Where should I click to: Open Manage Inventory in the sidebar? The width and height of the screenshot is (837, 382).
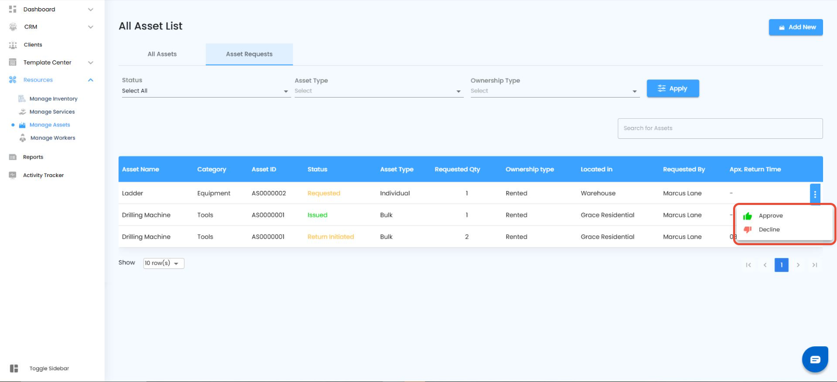53,99
